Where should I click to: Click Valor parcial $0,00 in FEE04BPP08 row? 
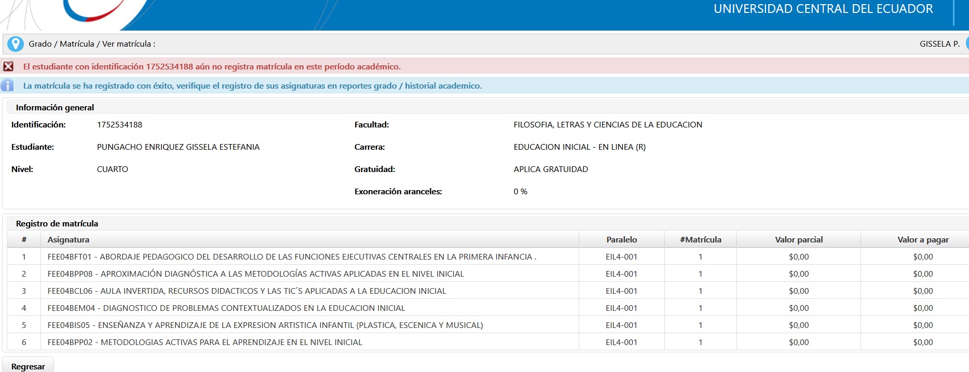(799, 274)
